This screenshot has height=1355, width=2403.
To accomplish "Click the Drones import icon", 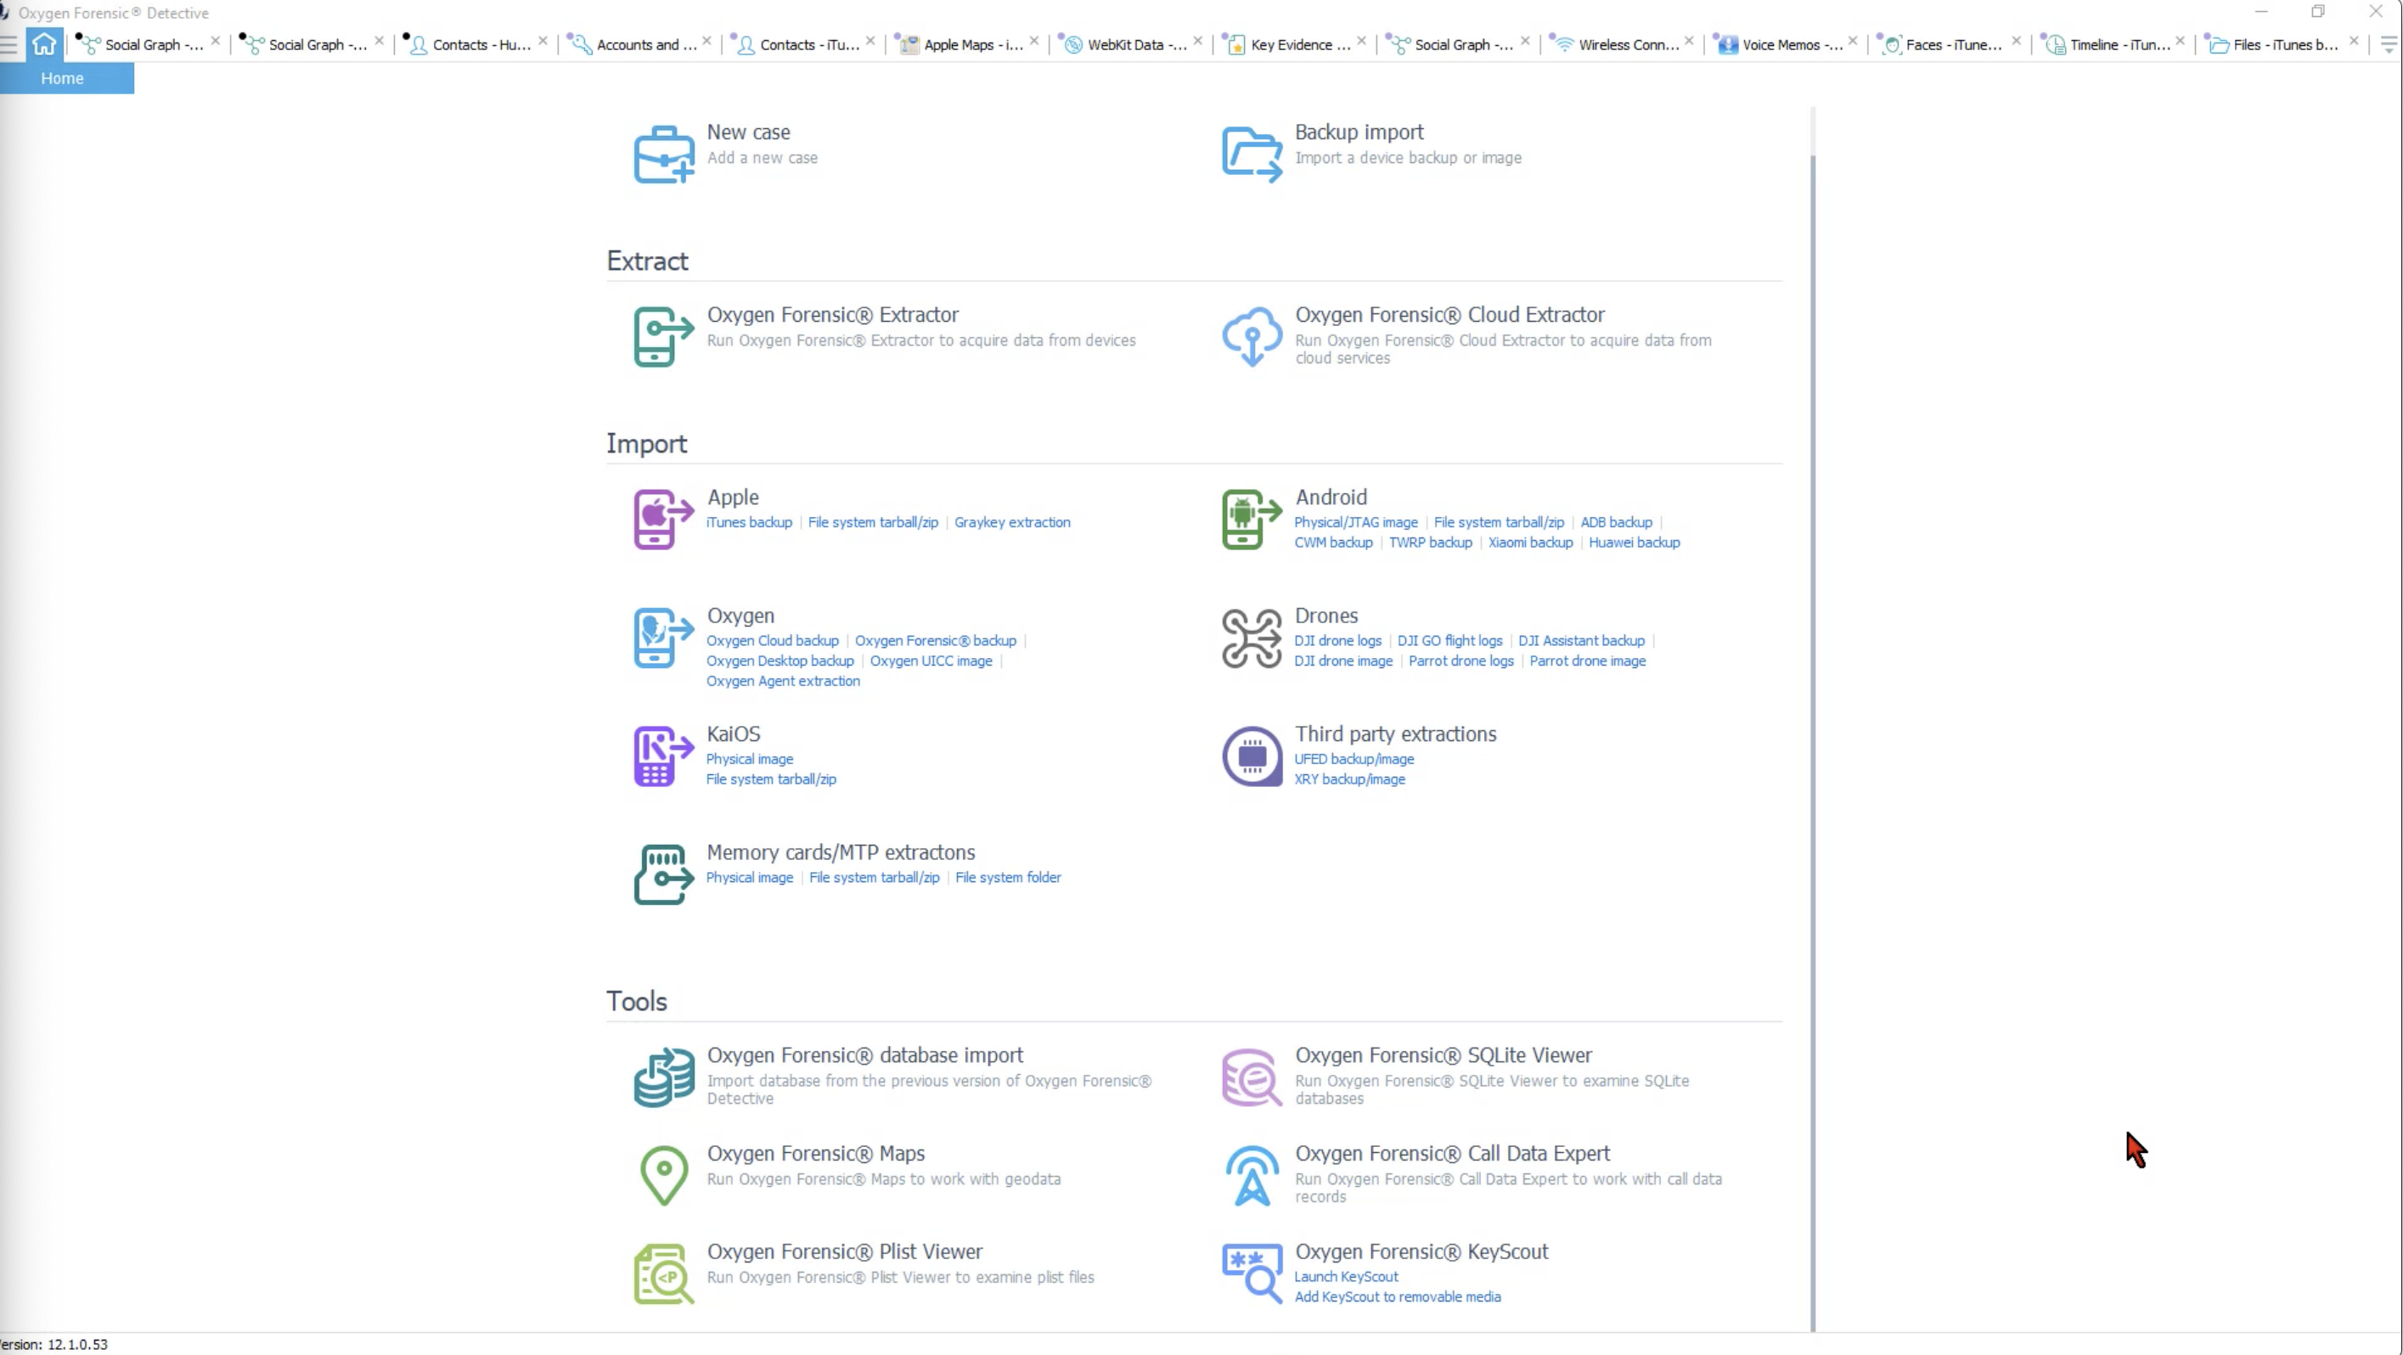I will tap(1251, 638).
